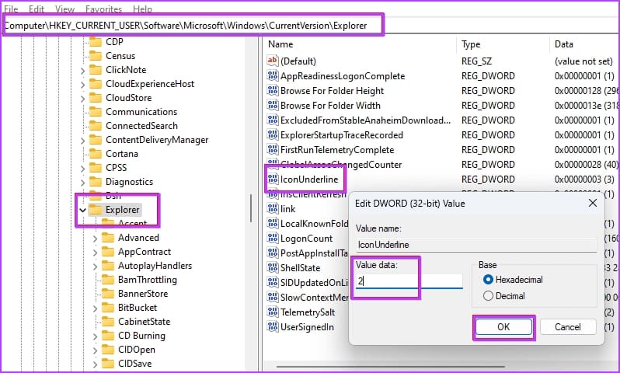
Task: Expand the ContentDeliveryManager key
Action: pyautogui.click(x=82, y=141)
